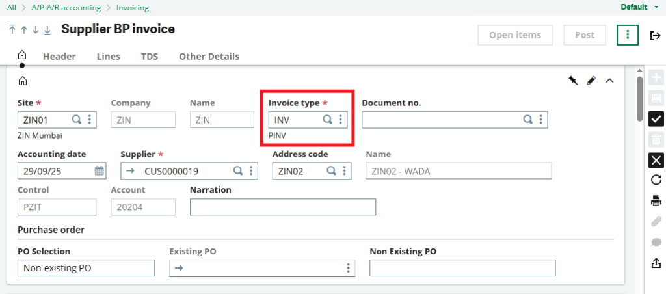Go to next record arrow
666x294 pixels.
(x=36, y=30)
